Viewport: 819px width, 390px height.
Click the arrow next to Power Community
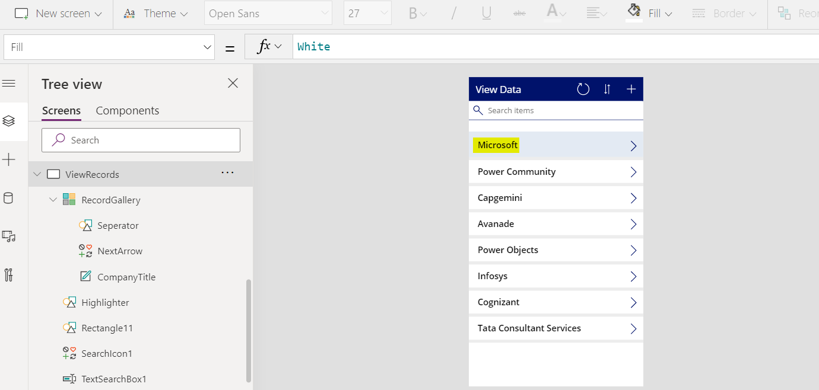point(633,172)
